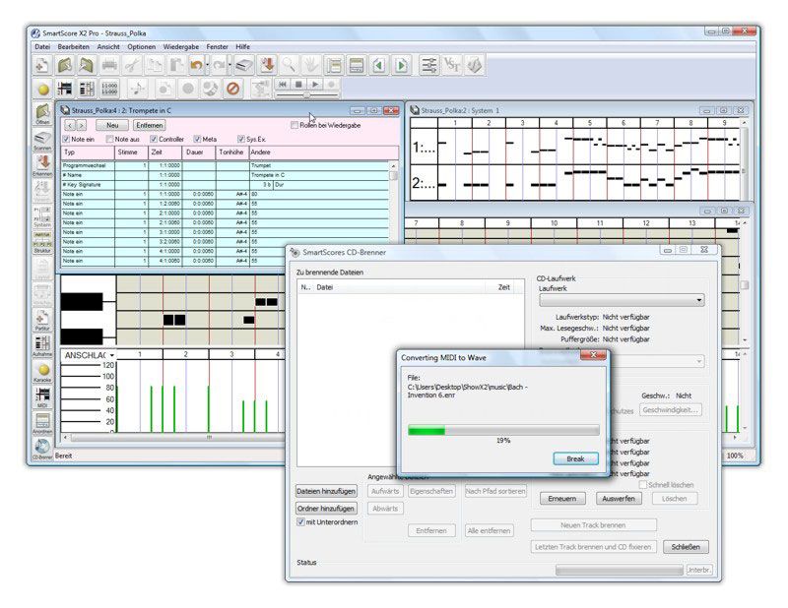Toggle the Sys.Ex. checkbox
This screenshot has width=788, height=608.
[x=241, y=139]
